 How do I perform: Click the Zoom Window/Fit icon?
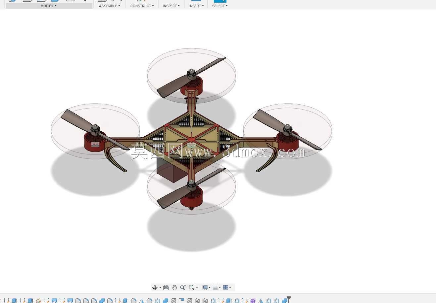click(192, 287)
